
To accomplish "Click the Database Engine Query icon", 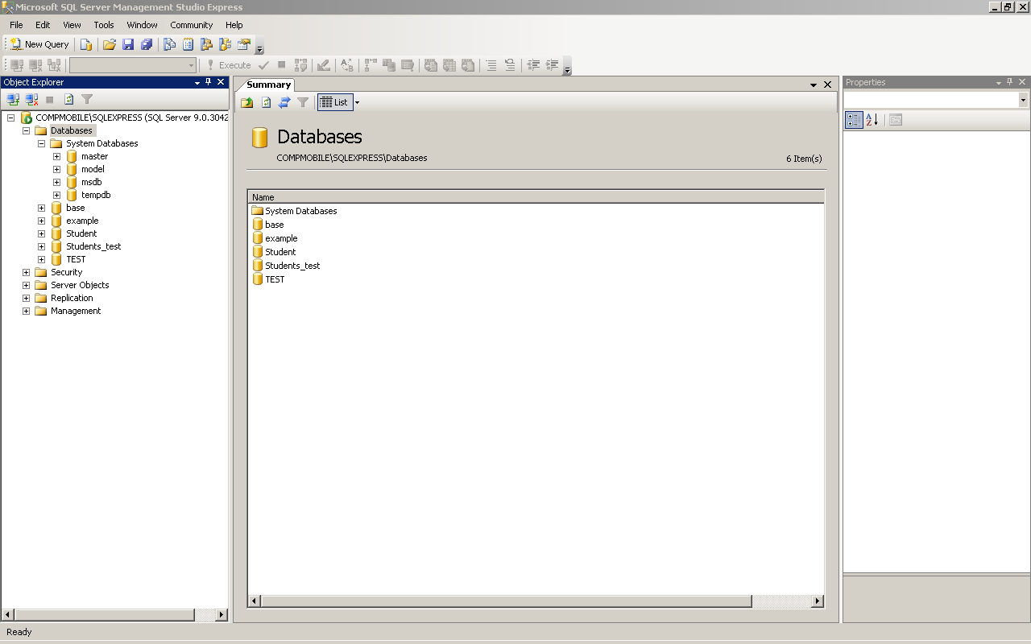I will (x=86, y=44).
